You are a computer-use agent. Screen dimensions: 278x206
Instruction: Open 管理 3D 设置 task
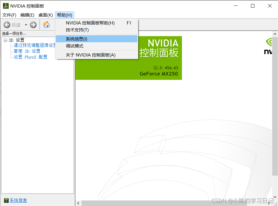(x=27, y=51)
